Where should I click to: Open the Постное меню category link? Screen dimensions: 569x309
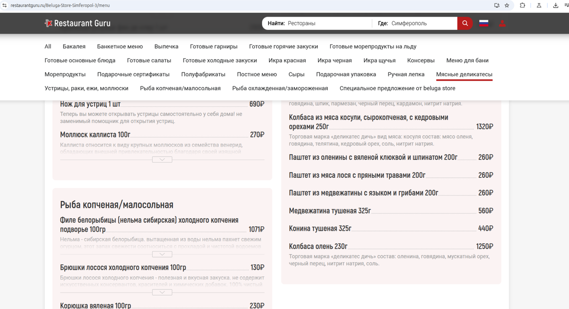[257, 74]
